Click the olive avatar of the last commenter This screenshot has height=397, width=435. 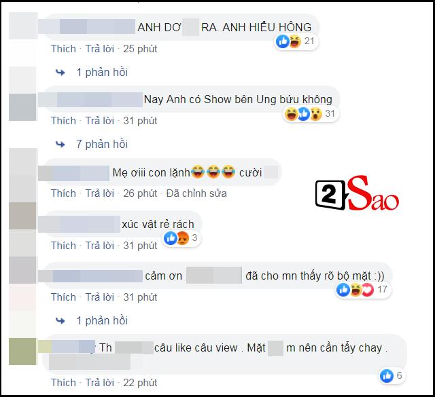[x=22, y=352]
